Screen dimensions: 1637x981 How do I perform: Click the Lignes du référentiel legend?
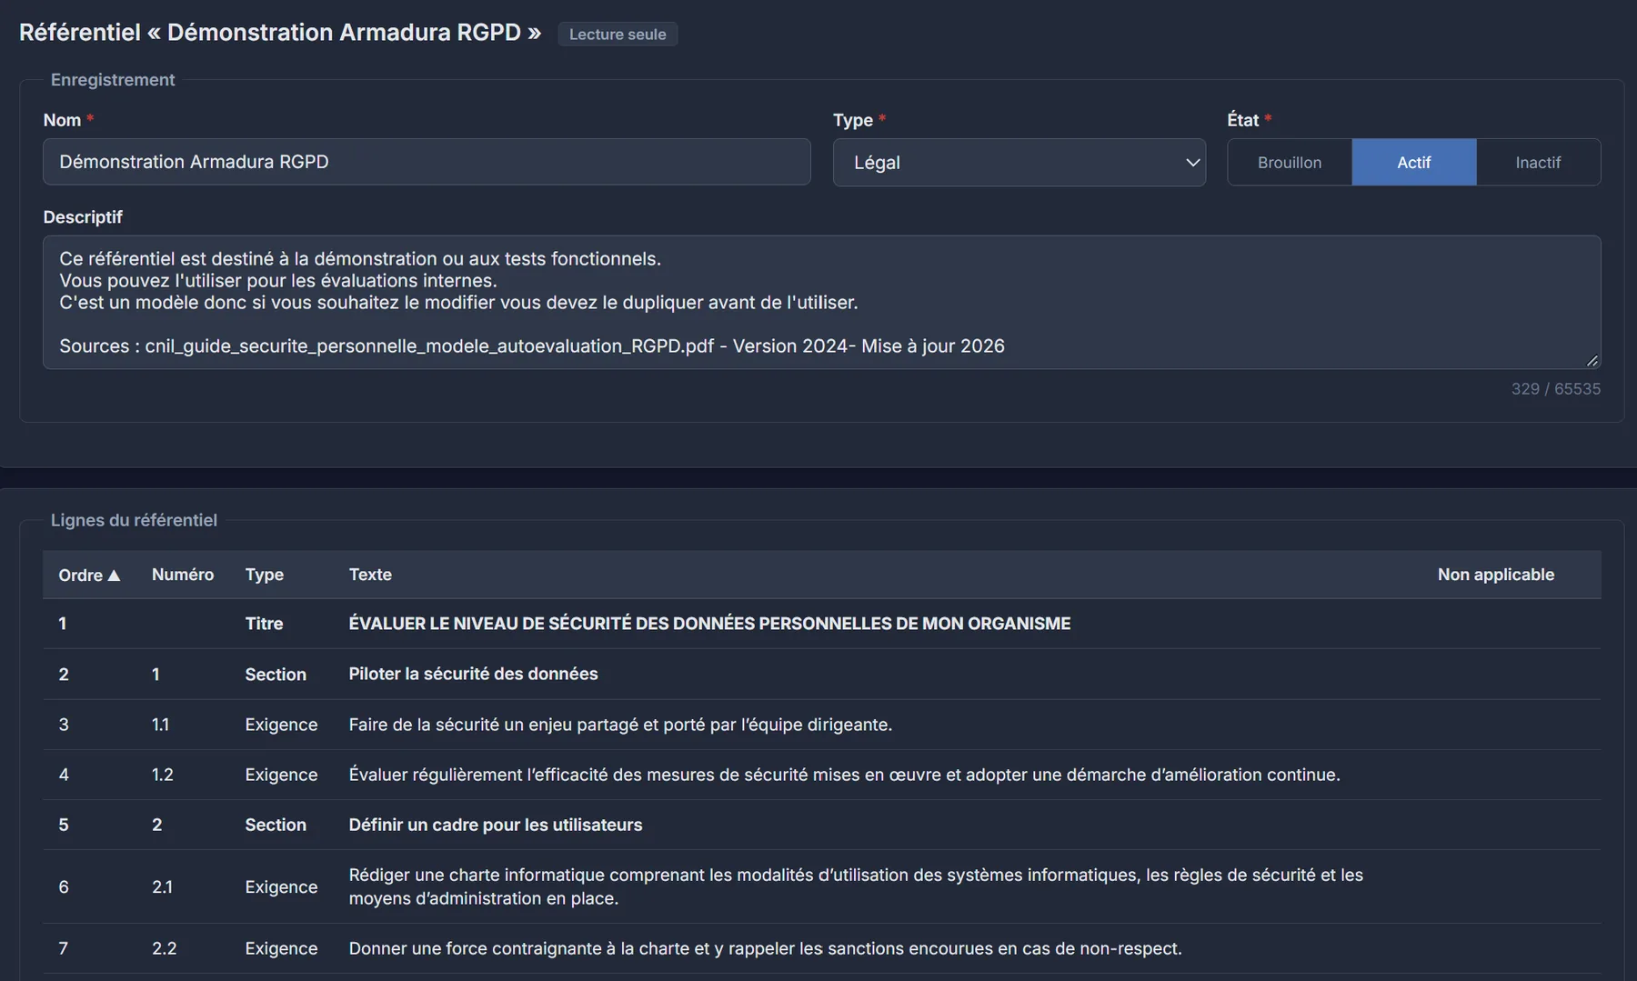[134, 520]
